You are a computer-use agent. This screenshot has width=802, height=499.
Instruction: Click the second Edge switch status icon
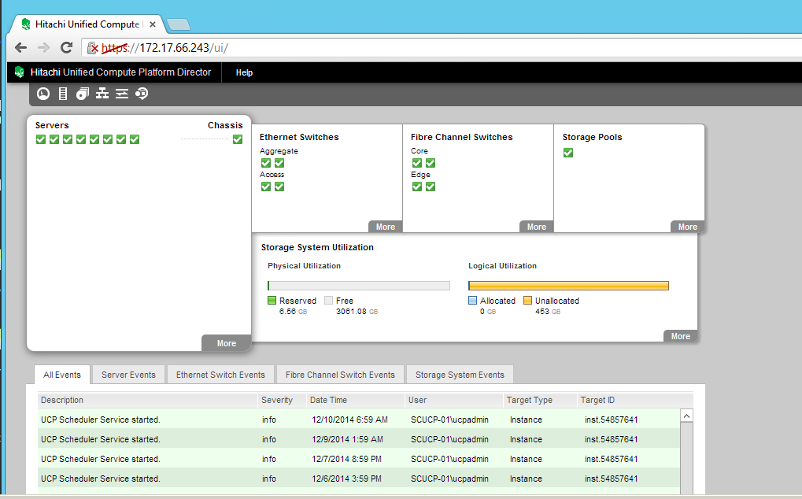click(431, 186)
